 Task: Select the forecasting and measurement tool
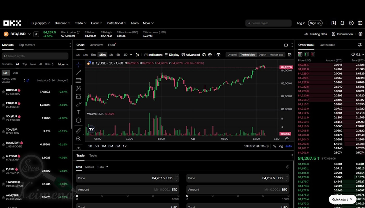(78, 96)
